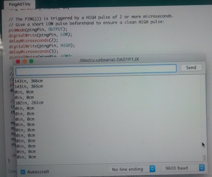The image size is (212, 177).
Task: Focus the serial monitor message input field
Action: tap(96, 70)
